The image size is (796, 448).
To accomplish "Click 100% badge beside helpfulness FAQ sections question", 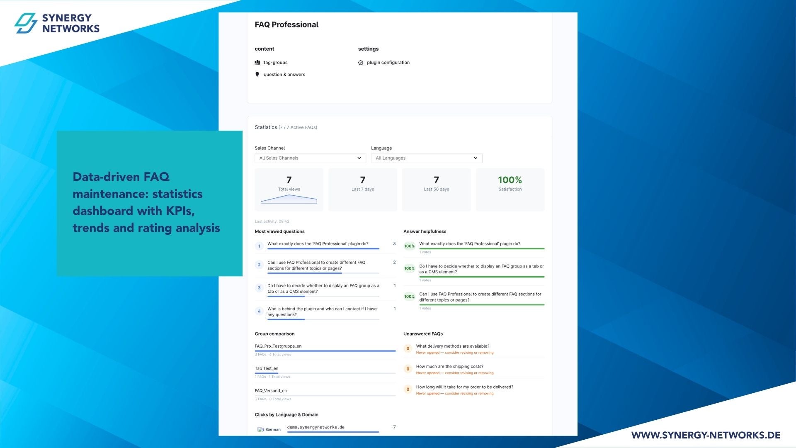I will coord(409,297).
